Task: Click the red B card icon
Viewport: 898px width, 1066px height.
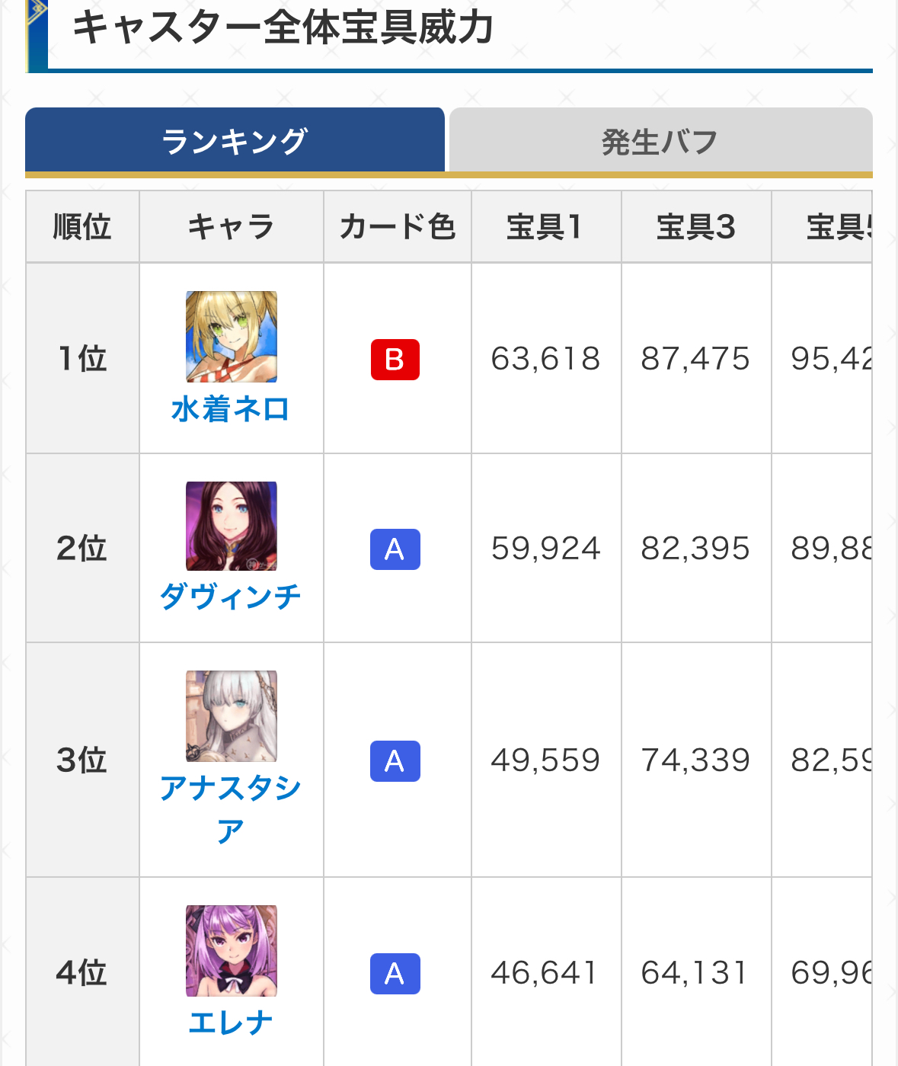Action: [x=395, y=359]
